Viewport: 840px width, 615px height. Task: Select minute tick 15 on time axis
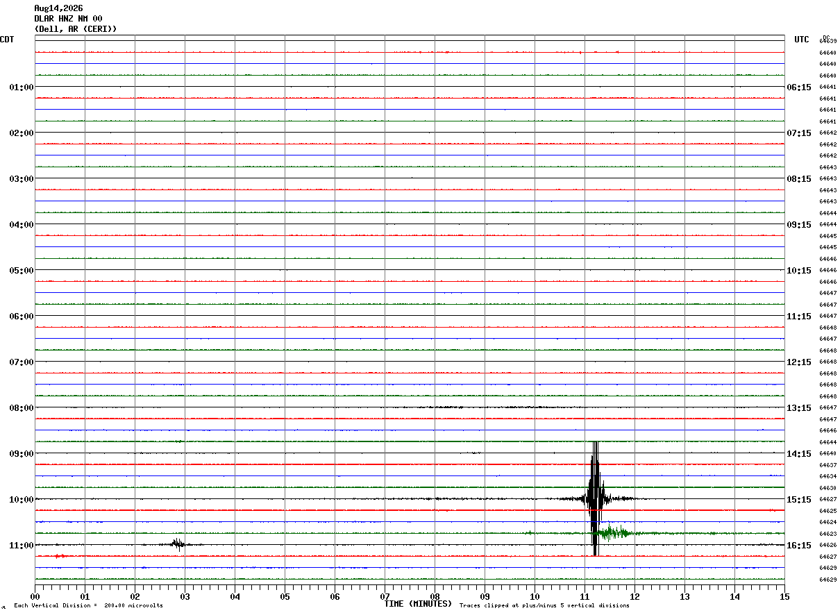pos(784,596)
